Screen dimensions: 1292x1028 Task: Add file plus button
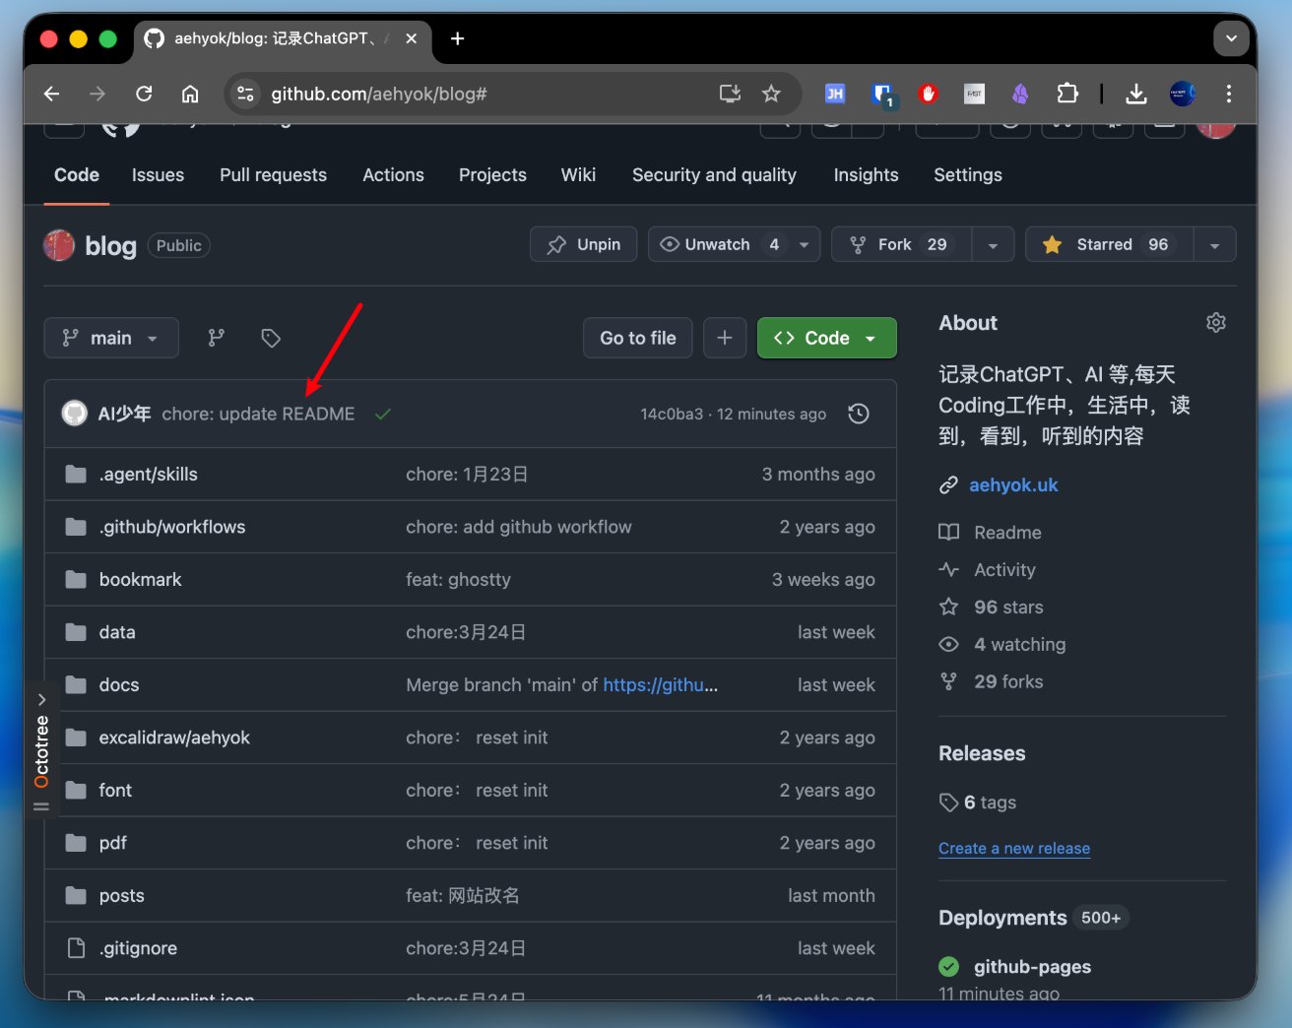pos(725,338)
